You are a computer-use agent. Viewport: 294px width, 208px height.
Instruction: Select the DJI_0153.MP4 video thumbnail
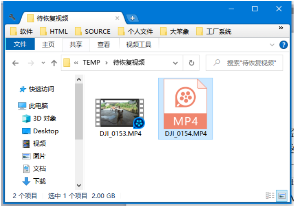pyautogui.click(x=120, y=113)
